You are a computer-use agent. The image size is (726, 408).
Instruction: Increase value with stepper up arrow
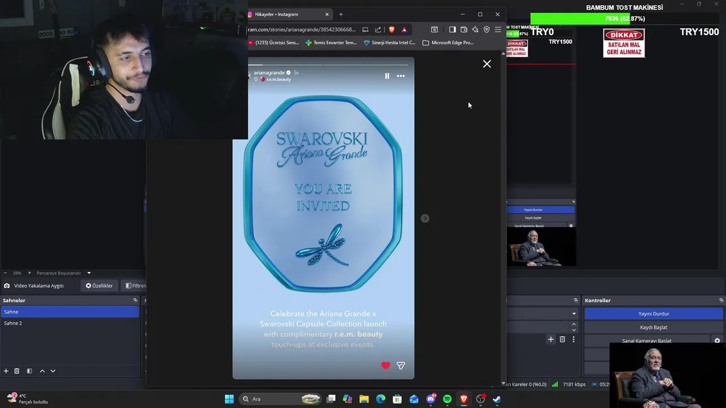[573, 325]
